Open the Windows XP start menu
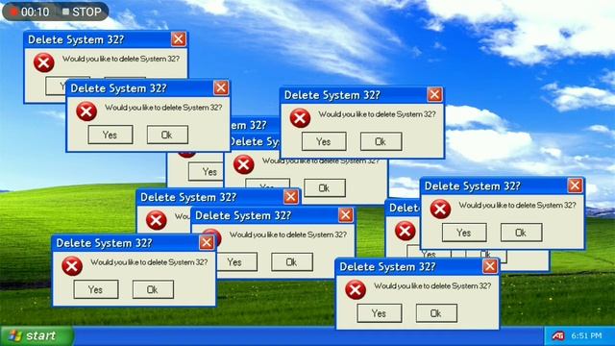 pyautogui.click(x=37, y=335)
